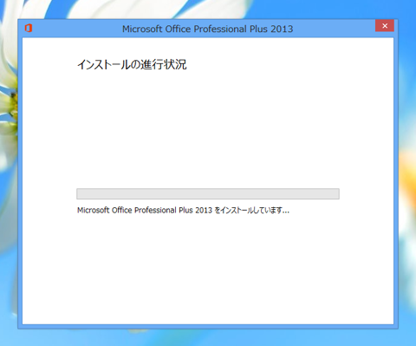The width and height of the screenshot is (416, 346).
Task: Click the window title Microsoft Office Professional Plus 2013
Action: coord(207,29)
